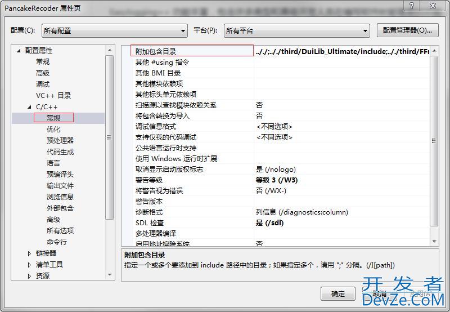Image resolution: width=450 pixels, height=312 pixels.
Task: Select the 所有选项 tree item
Action: [x=60, y=231]
